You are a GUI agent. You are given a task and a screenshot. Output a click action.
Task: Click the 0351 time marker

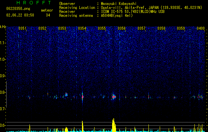point(22,28)
